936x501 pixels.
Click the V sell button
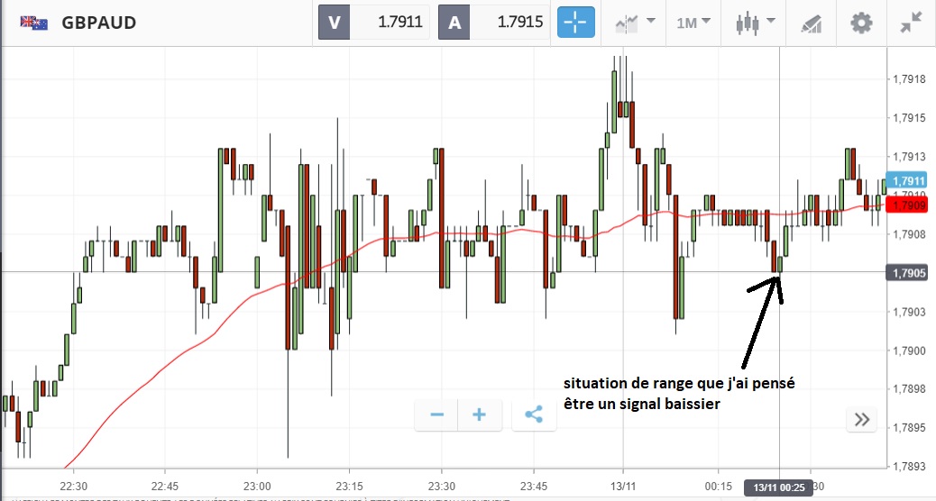pyautogui.click(x=334, y=23)
